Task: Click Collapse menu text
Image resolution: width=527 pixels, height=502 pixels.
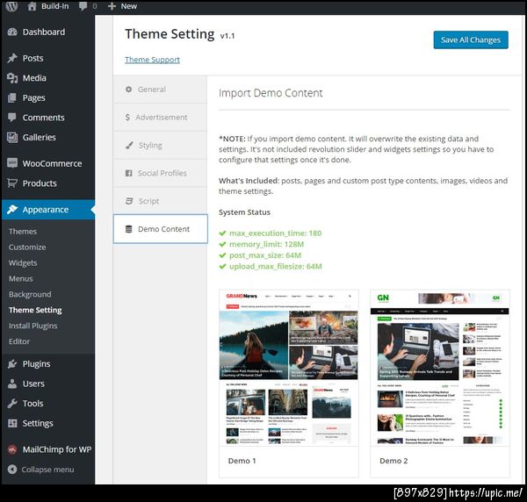Action: (47, 470)
